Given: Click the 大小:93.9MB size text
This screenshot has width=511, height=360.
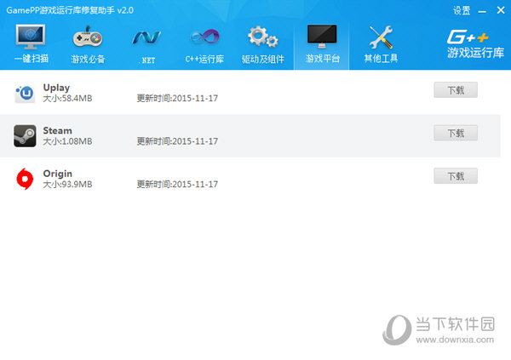Looking at the screenshot, I should pos(67,185).
